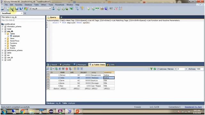Expand the Stored Procs folder node

click(5, 41)
